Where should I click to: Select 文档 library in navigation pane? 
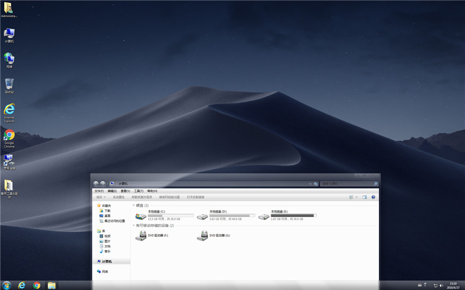[x=105, y=246]
